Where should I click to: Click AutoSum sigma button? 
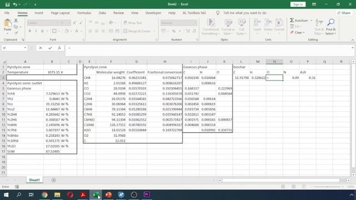pyautogui.click(x=299, y=21)
